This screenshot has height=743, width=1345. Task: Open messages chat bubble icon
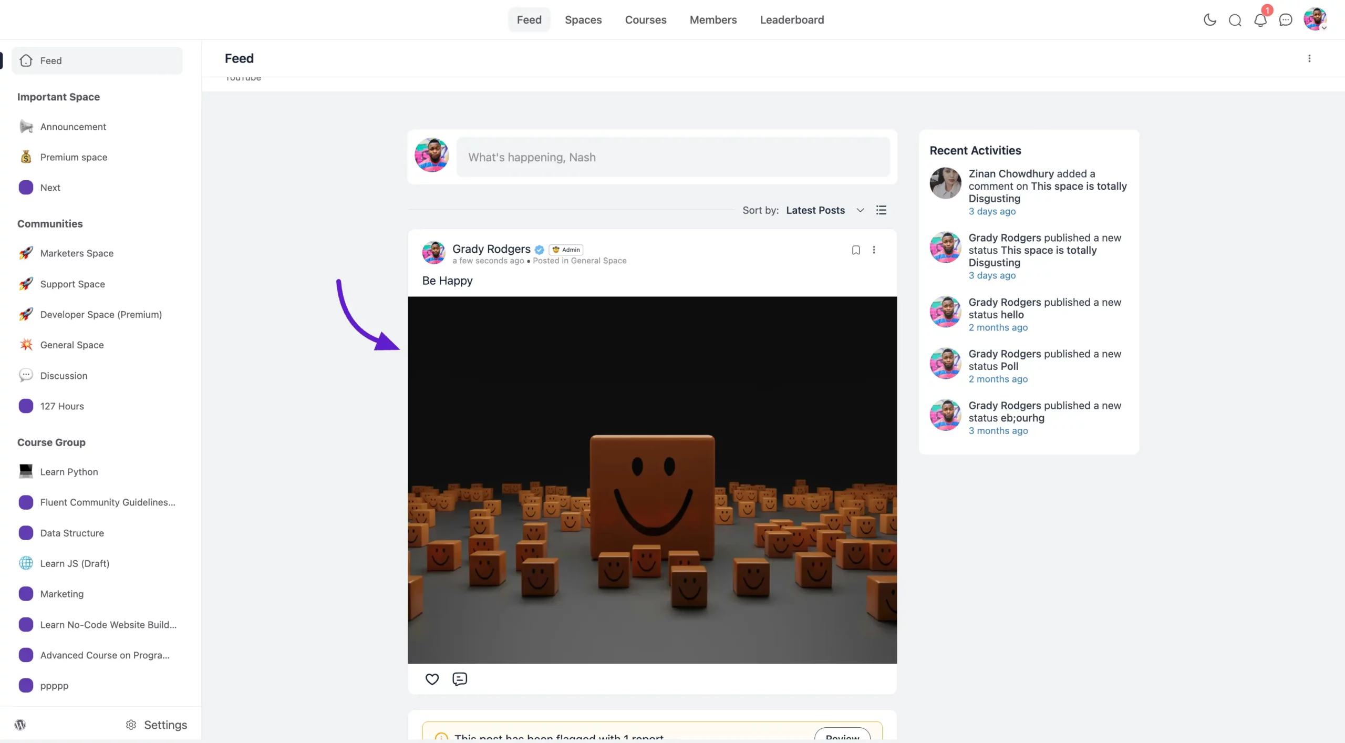(x=1285, y=20)
